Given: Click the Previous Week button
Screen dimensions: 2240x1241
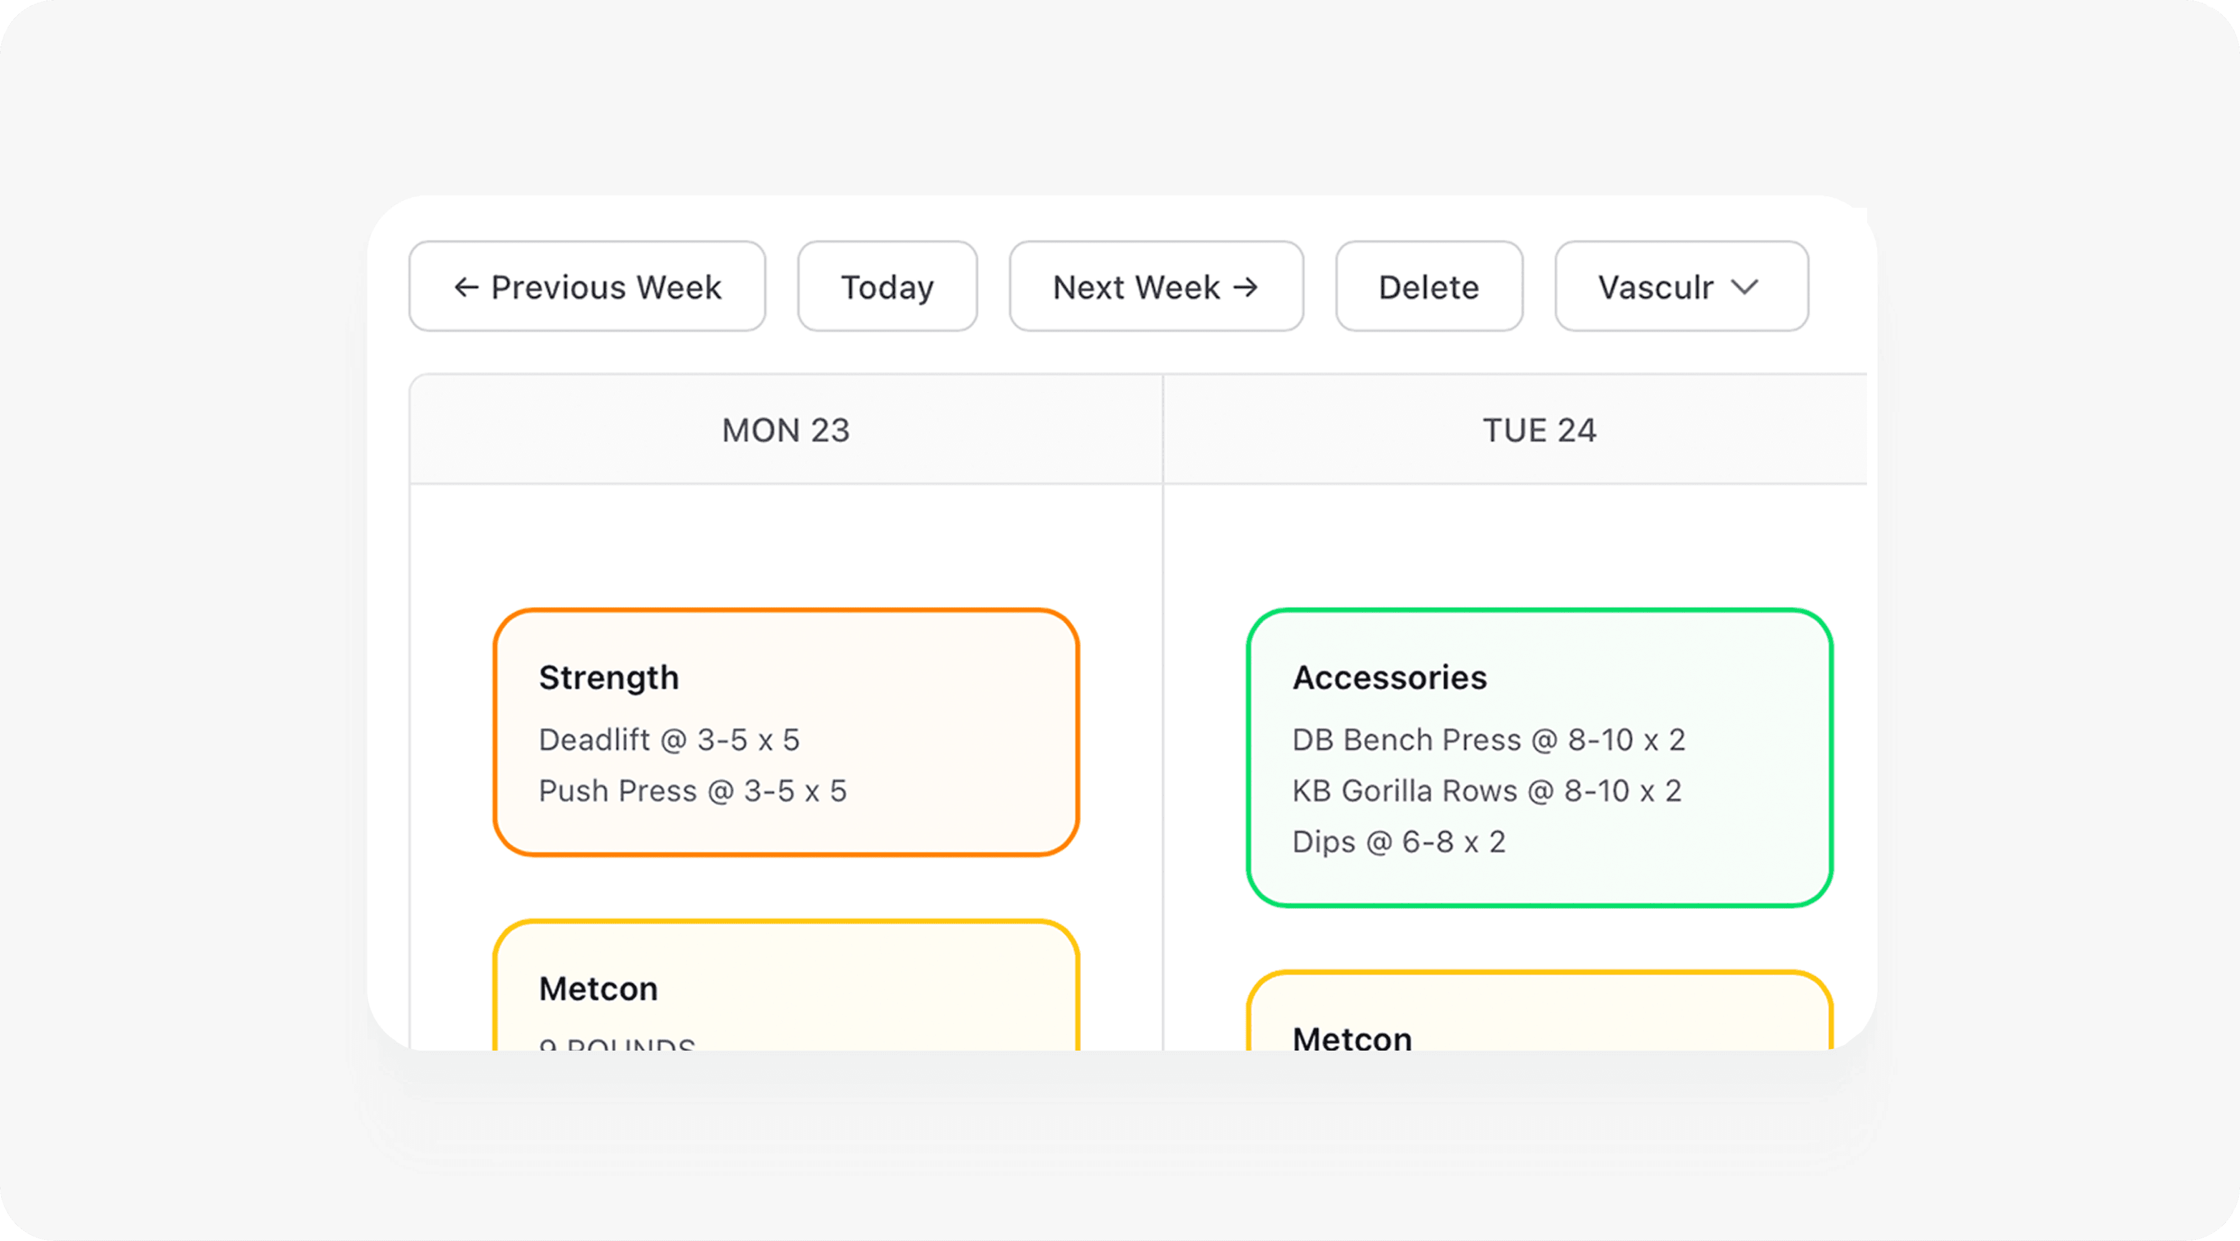Looking at the screenshot, I should 587,286.
